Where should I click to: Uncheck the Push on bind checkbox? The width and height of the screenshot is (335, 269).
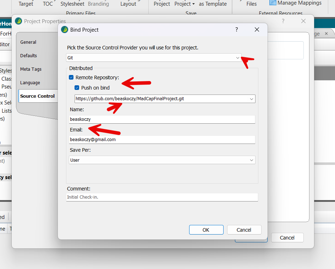click(x=77, y=88)
